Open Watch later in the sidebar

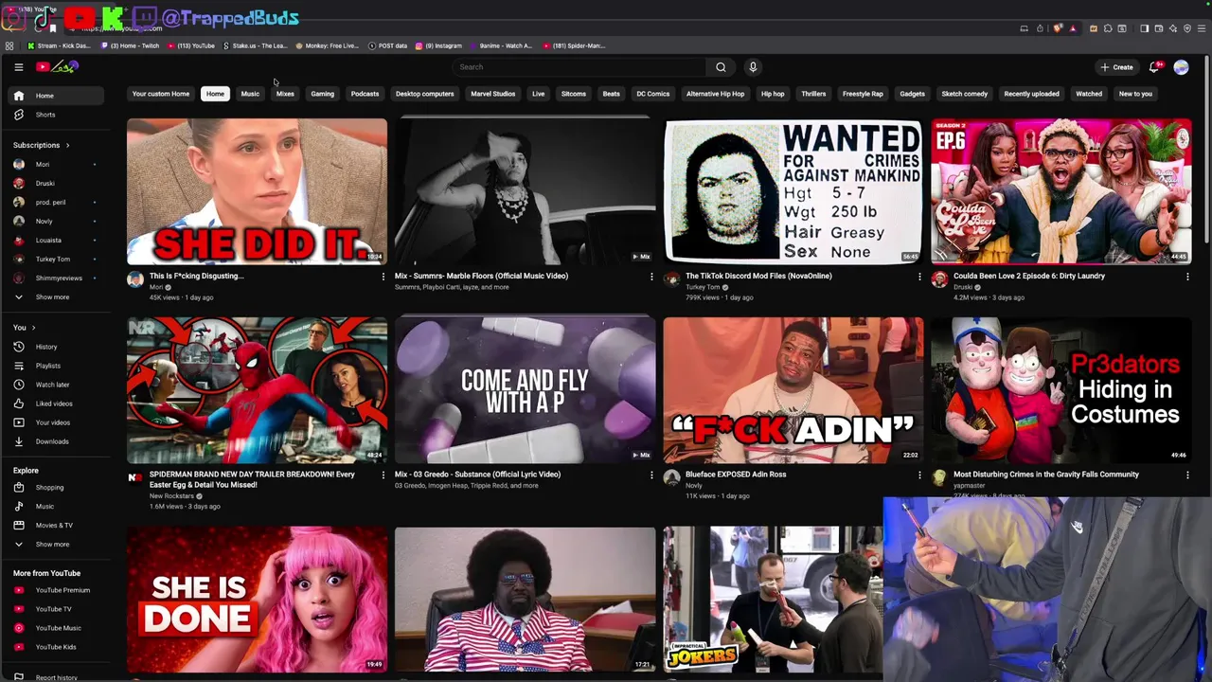[x=57, y=385]
